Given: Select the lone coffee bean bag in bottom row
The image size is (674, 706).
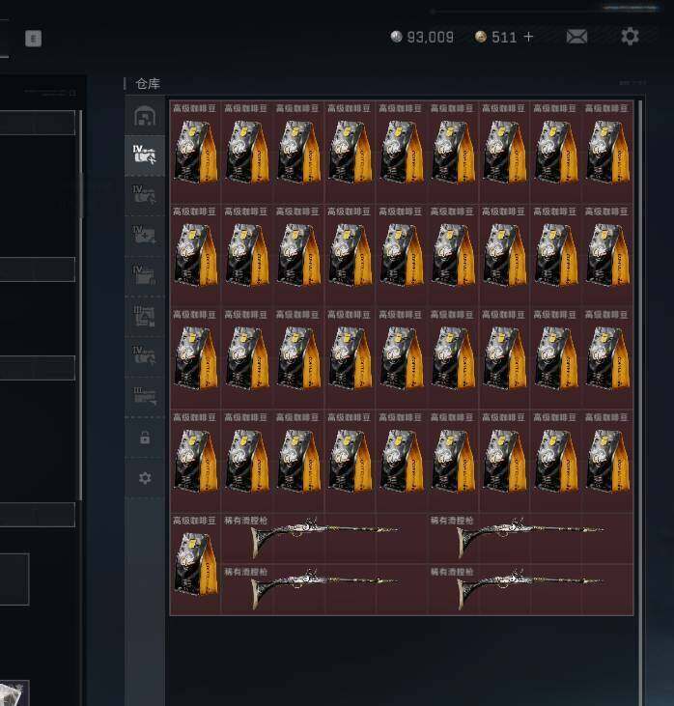Looking at the screenshot, I should tap(195, 564).
